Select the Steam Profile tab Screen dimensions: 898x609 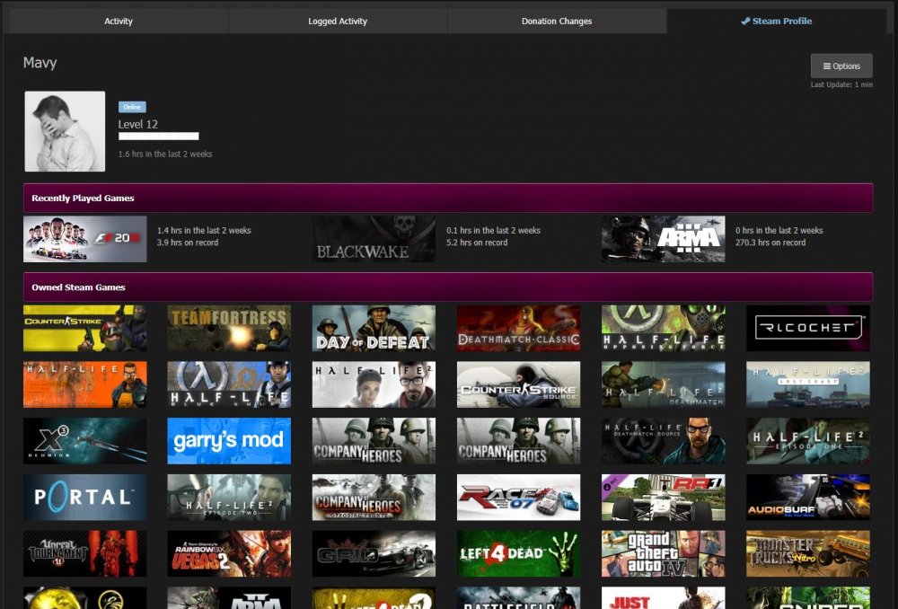click(x=776, y=21)
